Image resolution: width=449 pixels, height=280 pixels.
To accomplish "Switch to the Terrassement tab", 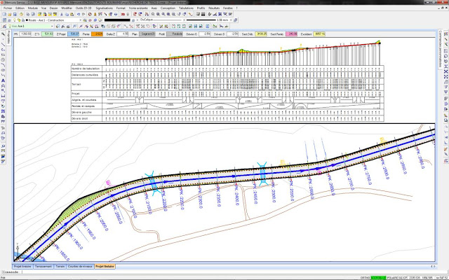I will [43, 266].
